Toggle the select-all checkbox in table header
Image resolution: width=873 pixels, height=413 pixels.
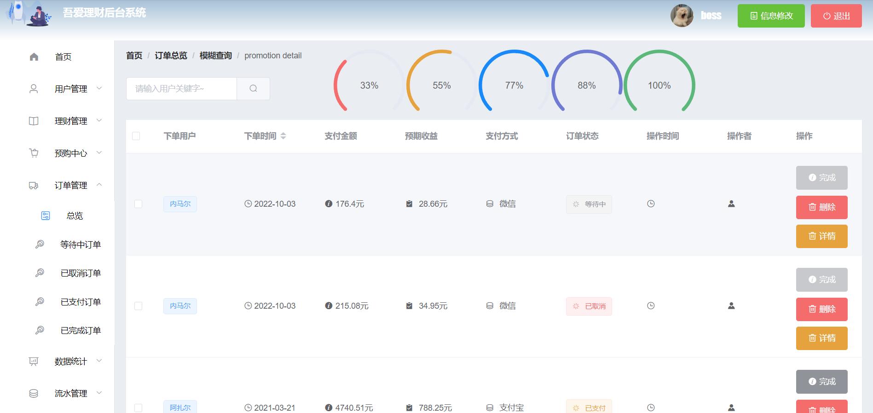[x=136, y=136]
